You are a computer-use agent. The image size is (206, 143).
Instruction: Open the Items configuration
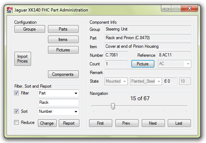pyautogui.click(x=63, y=40)
